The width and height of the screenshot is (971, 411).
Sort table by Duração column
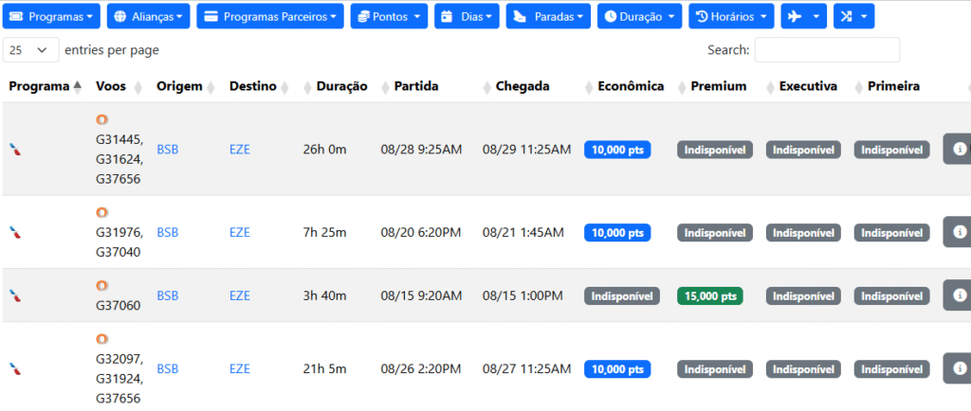point(341,86)
